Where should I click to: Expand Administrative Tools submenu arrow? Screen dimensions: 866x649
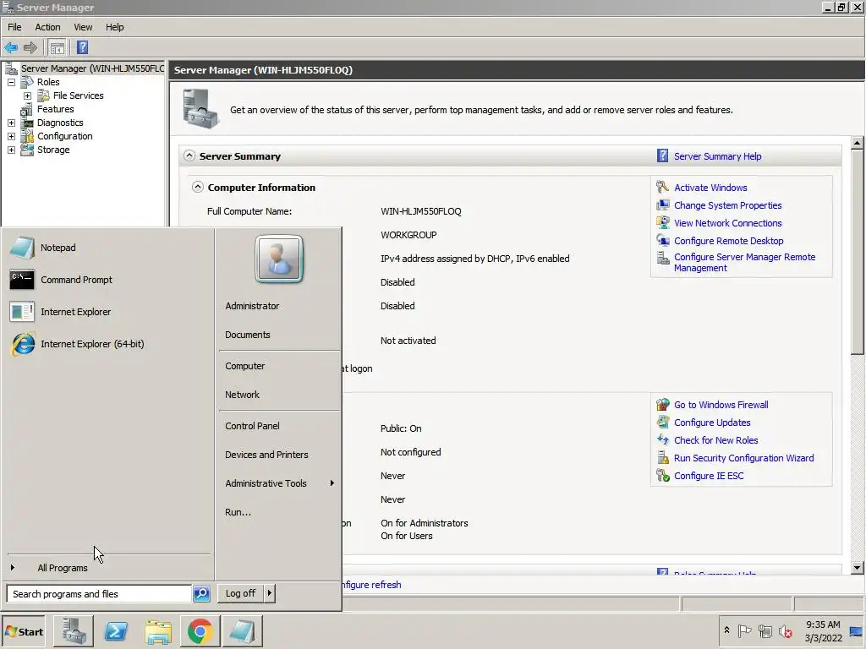(x=332, y=483)
